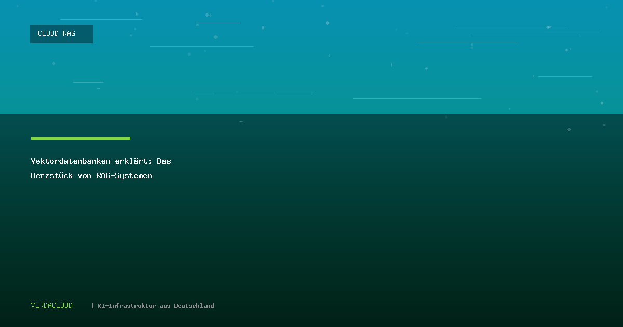
Task: Select the word RAG in the badge
Action: click(x=69, y=34)
